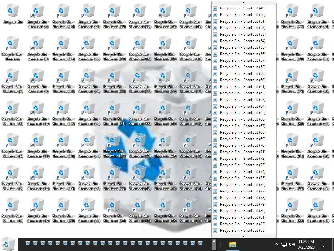Open Recycle Bin - Shortcut (66) list entry

(243, 119)
